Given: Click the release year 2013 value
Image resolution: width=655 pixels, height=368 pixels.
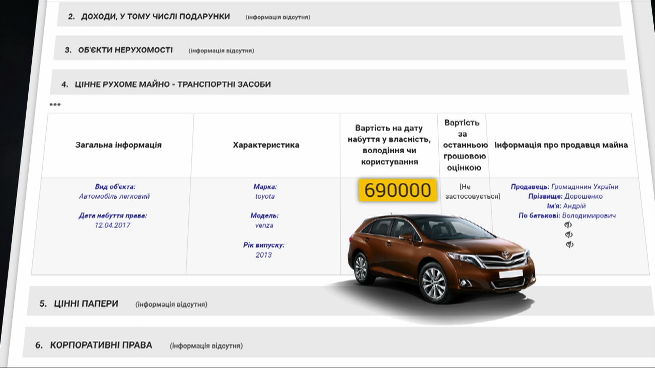Looking at the screenshot, I should click(263, 255).
